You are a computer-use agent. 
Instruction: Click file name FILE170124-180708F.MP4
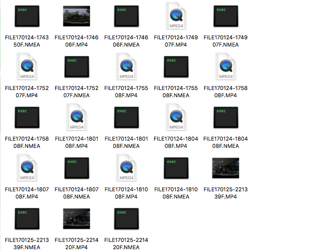(x=27, y=193)
